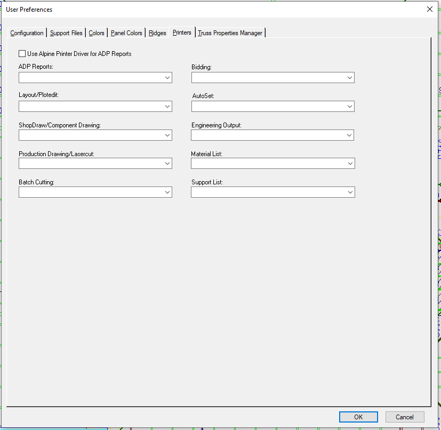Switch to the Configuration tab

click(27, 33)
